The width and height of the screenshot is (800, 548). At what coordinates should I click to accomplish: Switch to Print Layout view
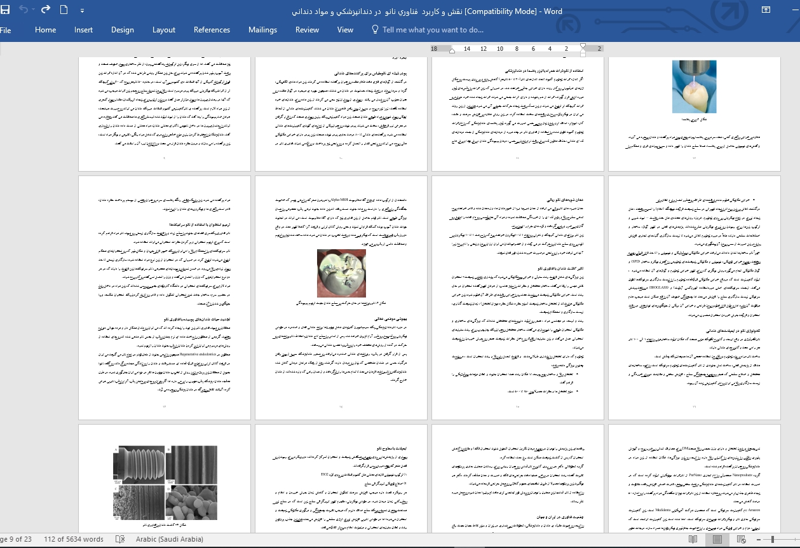point(717,539)
